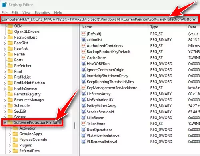Viewport: 200px width, 156px height.
Task: Click the OpenGLDrivers folder icon
Action: tap(10, 32)
